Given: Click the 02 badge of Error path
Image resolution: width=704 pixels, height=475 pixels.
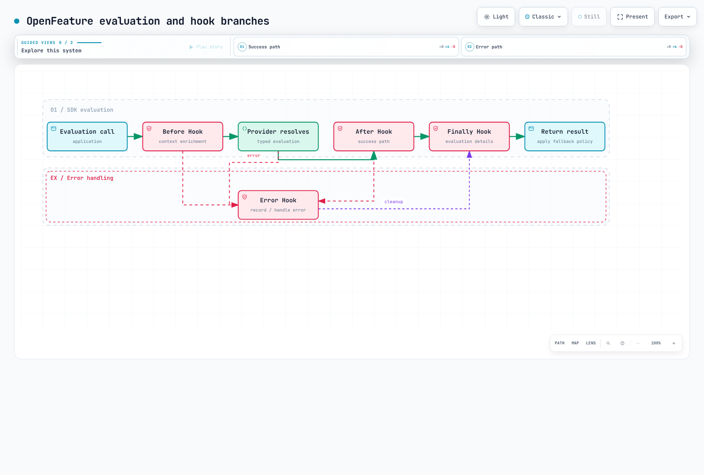Looking at the screenshot, I should coord(469,47).
